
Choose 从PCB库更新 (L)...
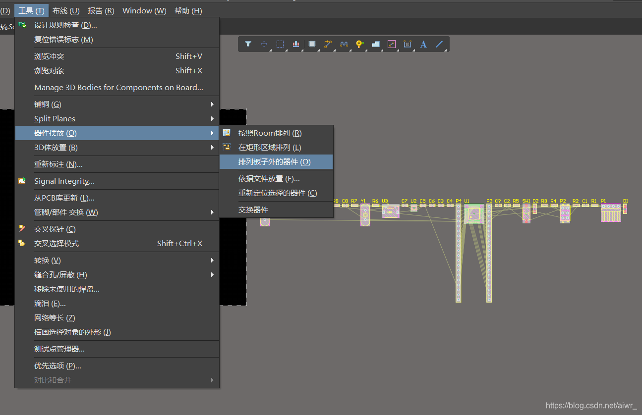coord(117,198)
